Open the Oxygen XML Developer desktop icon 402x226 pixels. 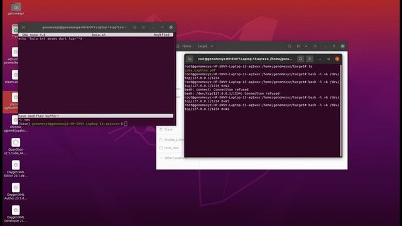coord(16,214)
